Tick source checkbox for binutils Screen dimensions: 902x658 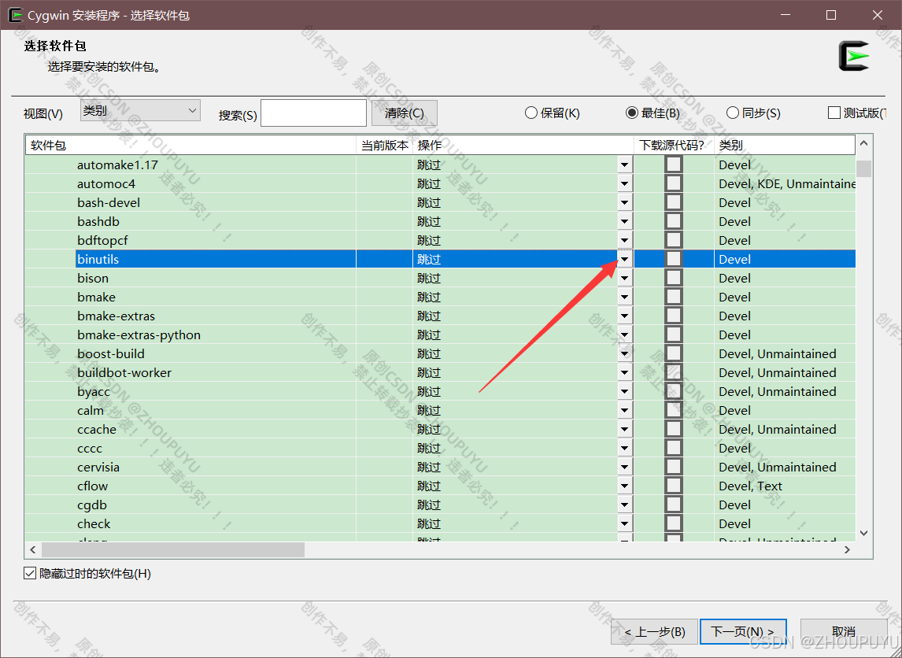[673, 259]
